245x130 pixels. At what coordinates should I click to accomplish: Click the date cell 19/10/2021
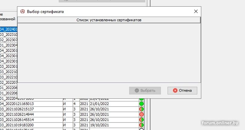(99, 125)
